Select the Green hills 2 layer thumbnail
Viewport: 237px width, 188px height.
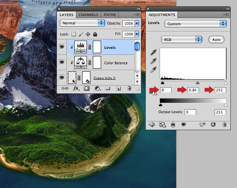(x=72, y=78)
